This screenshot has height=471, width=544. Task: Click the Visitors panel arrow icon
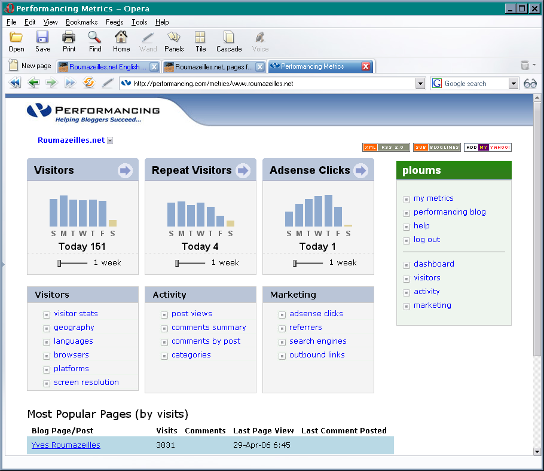click(125, 170)
